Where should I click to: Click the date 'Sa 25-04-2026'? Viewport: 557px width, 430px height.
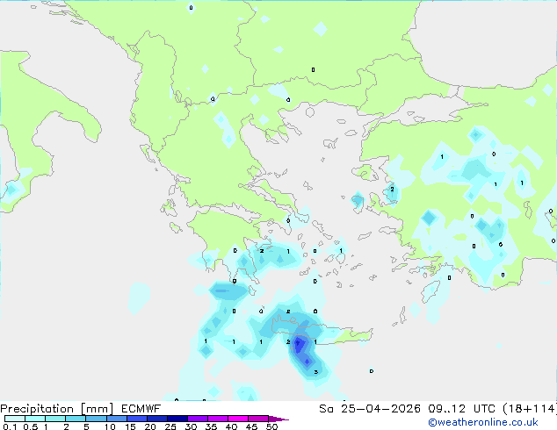[x=370, y=409]
